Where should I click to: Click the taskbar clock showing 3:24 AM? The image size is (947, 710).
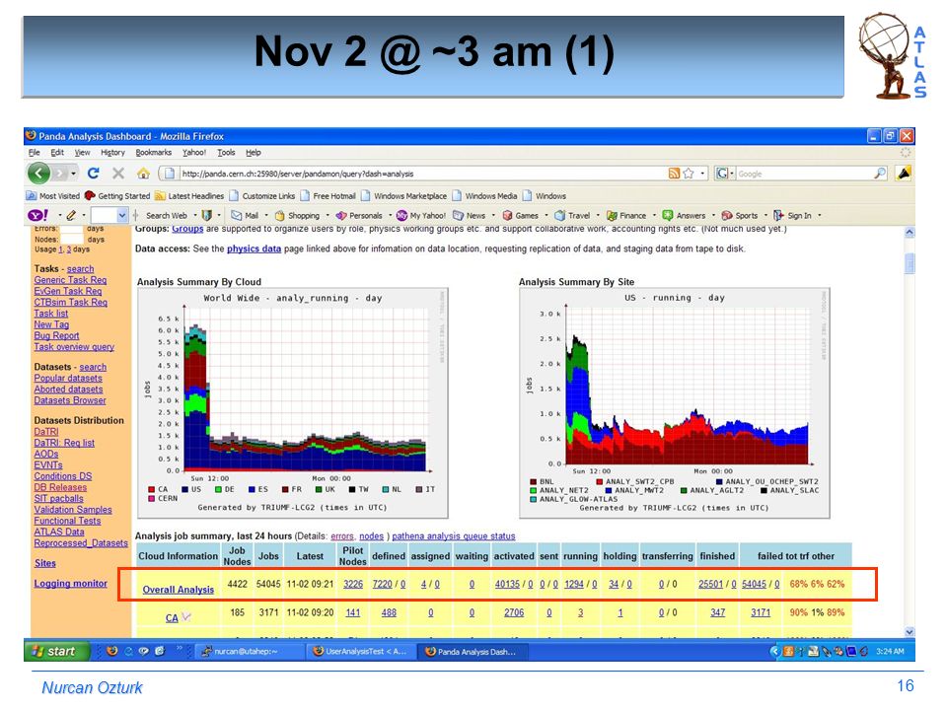[x=890, y=652]
